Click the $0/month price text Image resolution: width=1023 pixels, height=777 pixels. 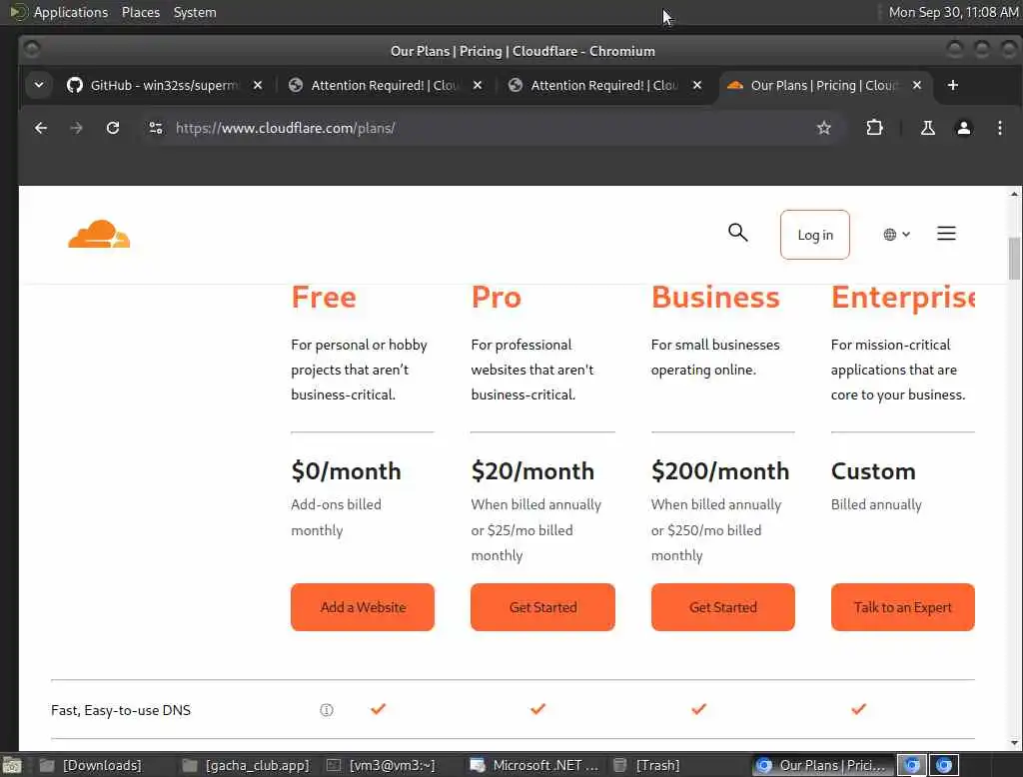point(346,471)
